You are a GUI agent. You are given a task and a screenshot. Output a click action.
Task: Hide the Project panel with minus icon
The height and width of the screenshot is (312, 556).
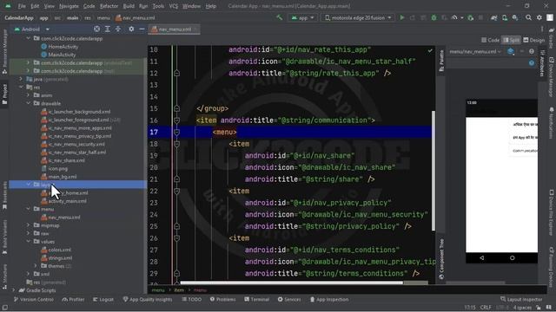coord(142,29)
